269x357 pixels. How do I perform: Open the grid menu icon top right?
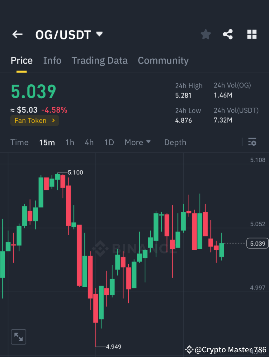[x=252, y=34]
